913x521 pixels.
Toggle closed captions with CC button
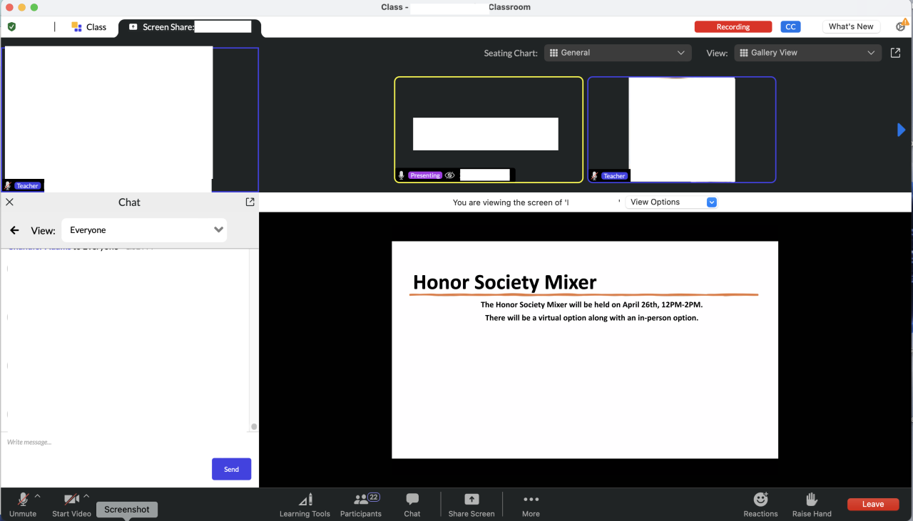(x=790, y=27)
